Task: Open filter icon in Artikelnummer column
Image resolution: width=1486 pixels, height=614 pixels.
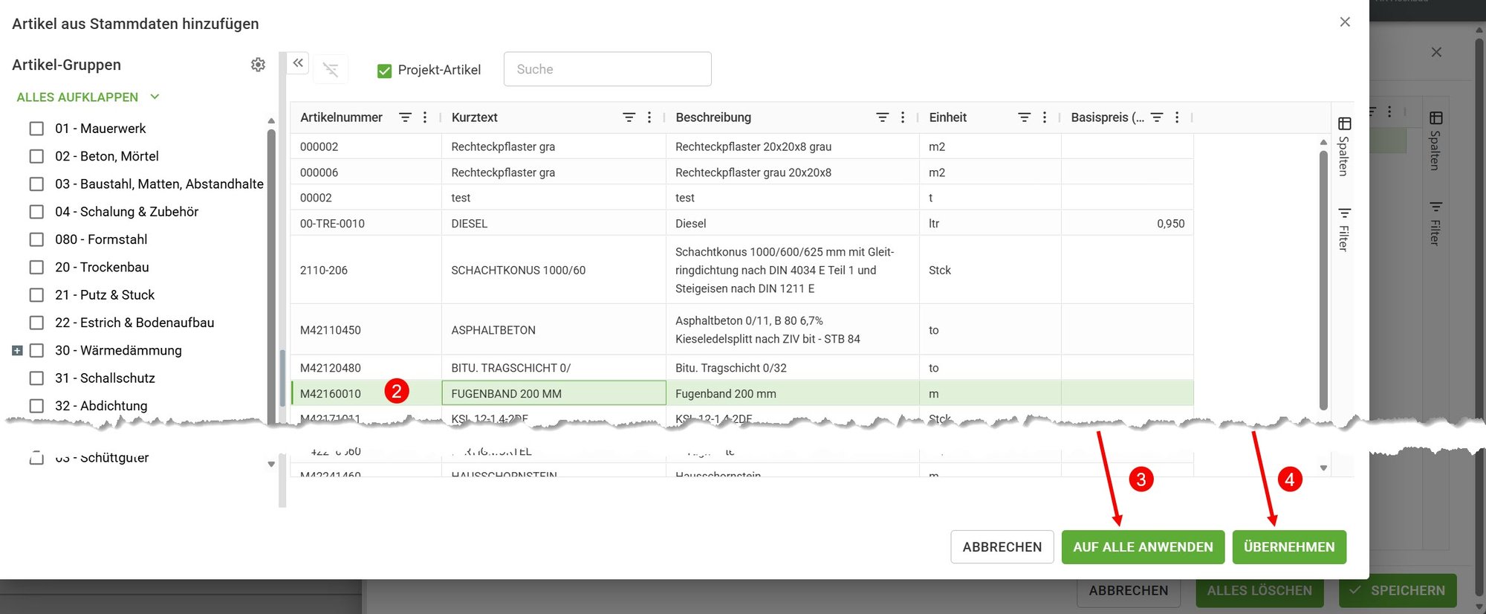Action: tap(405, 117)
